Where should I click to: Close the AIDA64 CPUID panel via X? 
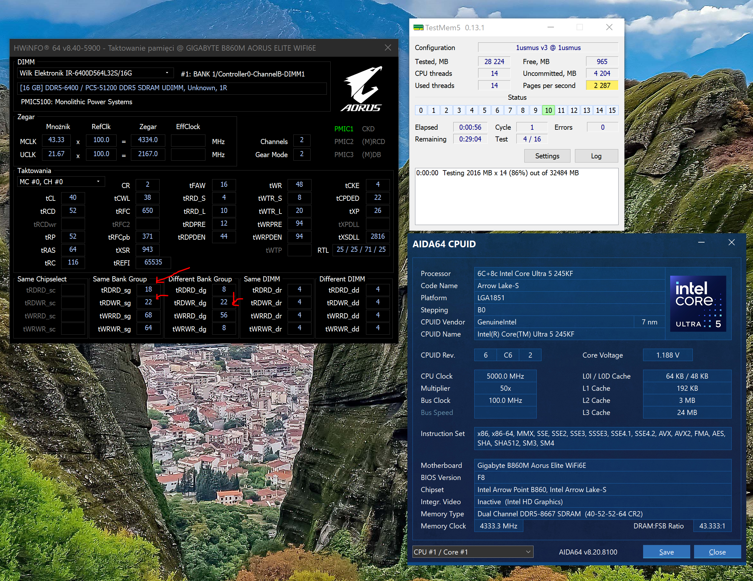pos(731,243)
